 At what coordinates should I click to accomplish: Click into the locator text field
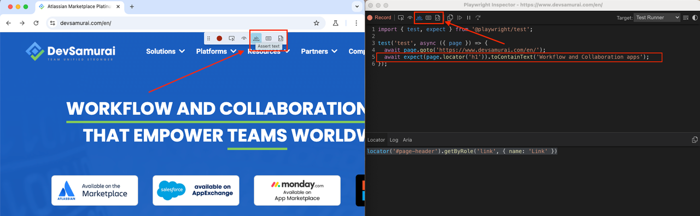point(533,151)
